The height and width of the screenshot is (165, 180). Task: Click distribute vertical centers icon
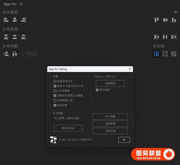(x=15, y=37)
